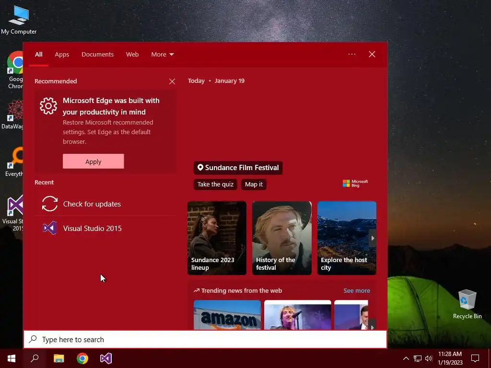This screenshot has height=368, width=491.
Task: Open the History of the festival card
Action: (x=282, y=238)
